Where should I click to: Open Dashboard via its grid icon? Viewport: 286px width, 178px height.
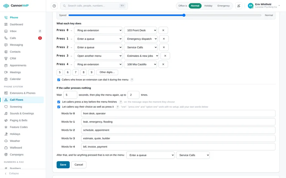coord(6,24)
